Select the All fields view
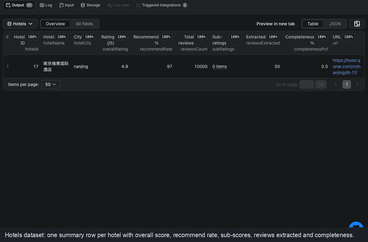368x242 pixels. pos(85,24)
